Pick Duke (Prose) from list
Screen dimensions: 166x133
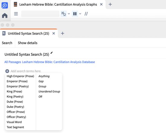pos(15,102)
